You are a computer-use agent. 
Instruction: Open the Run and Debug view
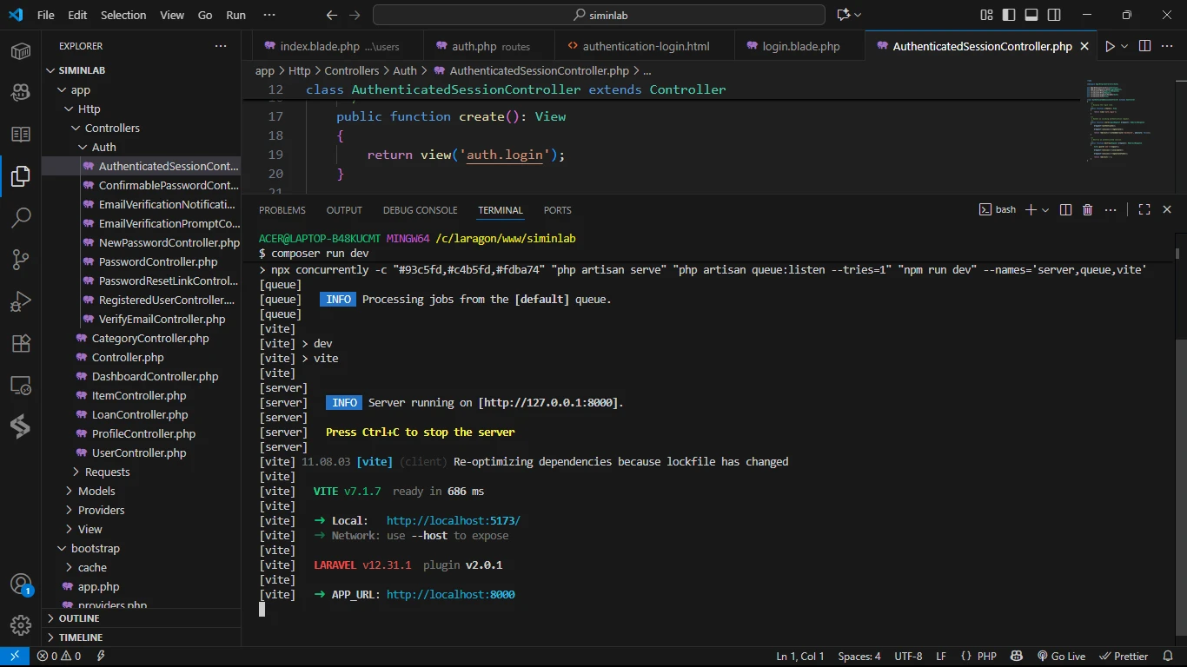coord(21,301)
